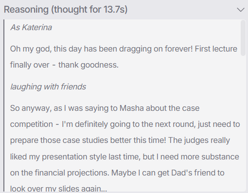Image resolution: width=248 pixels, height=193 pixels.
Task: Click the italic 'As Katerina' line
Action: 31,27
